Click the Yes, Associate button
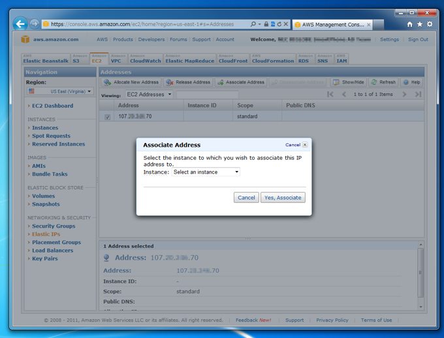This screenshot has height=338, width=444. tap(283, 198)
